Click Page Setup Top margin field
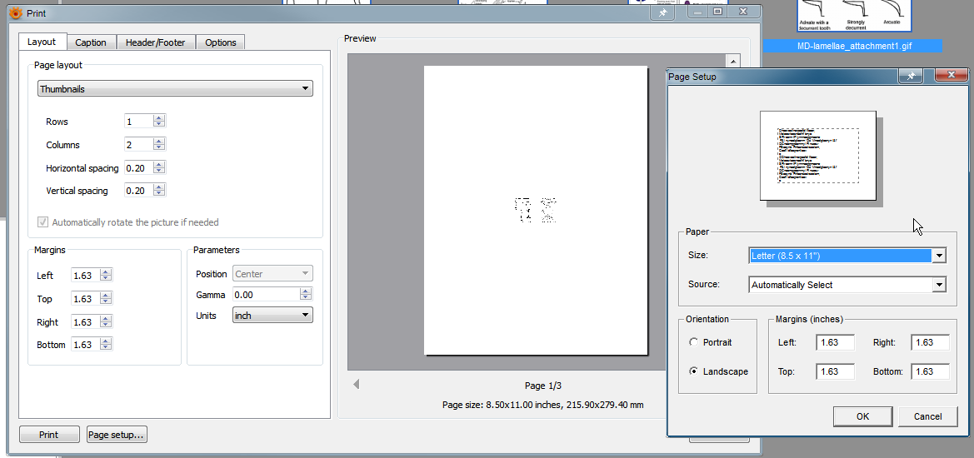The width and height of the screenshot is (974, 458). click(x=836, y=371)
